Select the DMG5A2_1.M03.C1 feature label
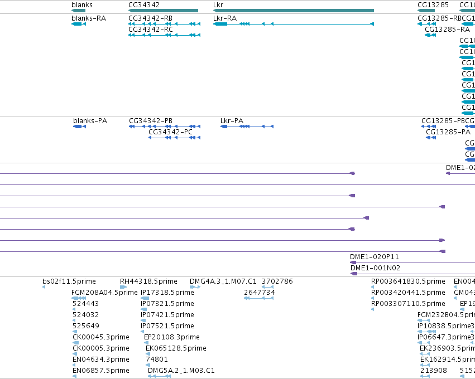Screen dimensions: 475x379 (x=181, y=371)
